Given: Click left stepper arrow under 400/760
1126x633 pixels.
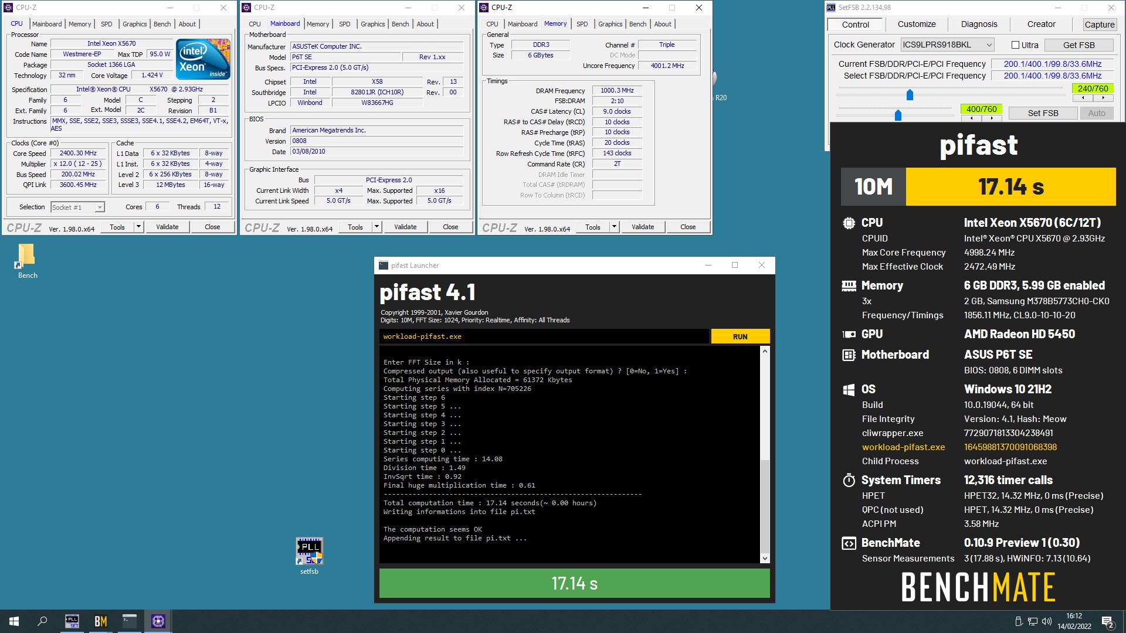Looking at the screenshot, I should [971, 118].
